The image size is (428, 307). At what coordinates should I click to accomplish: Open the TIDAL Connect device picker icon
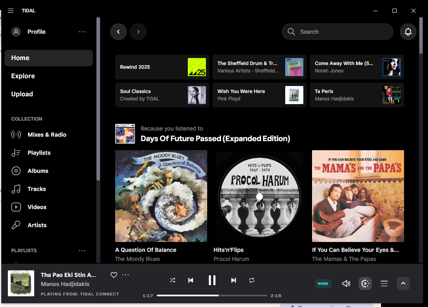click(x=365, y=283)
